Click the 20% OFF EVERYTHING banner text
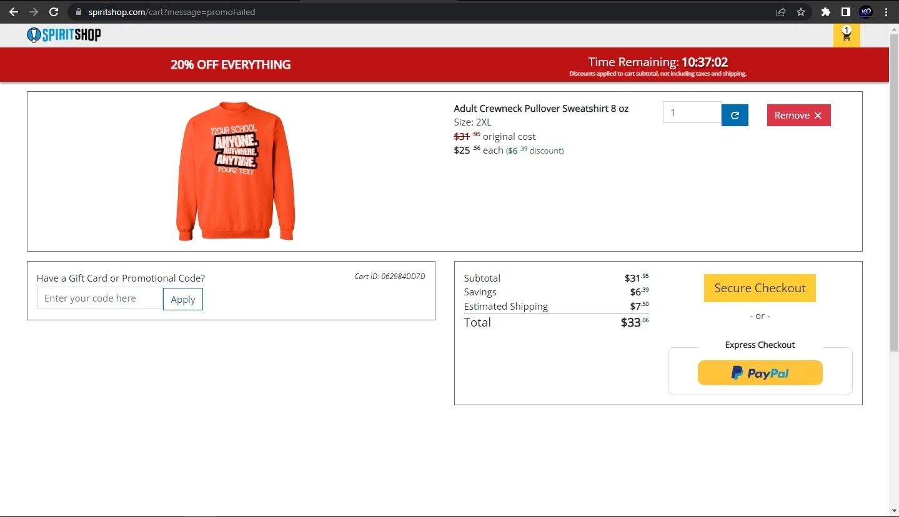This screenshot has width=899, height=517. click(x=231, y=64)
